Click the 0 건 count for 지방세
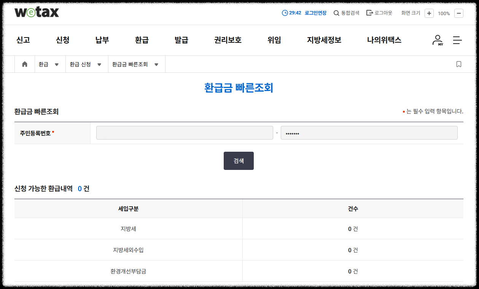This screenshot has height=289, width=479. 353,229
